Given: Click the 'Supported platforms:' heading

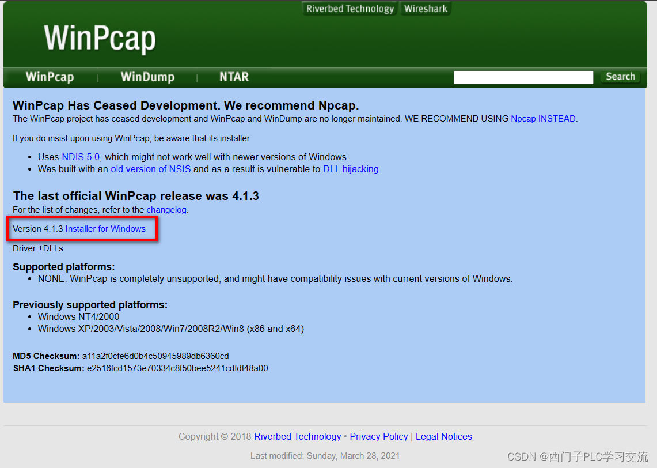Looking at the screenshot, I should click(64, 267).
